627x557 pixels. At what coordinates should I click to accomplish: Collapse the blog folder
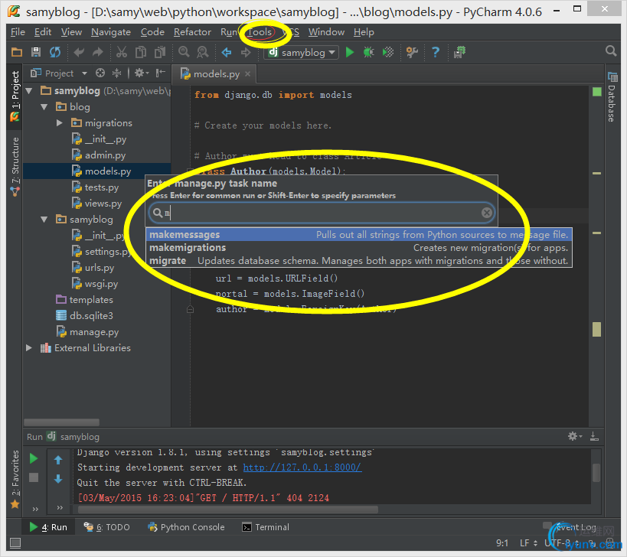coord(44,107)
